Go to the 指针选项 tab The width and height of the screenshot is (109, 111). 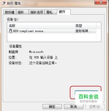click(37, 12)
